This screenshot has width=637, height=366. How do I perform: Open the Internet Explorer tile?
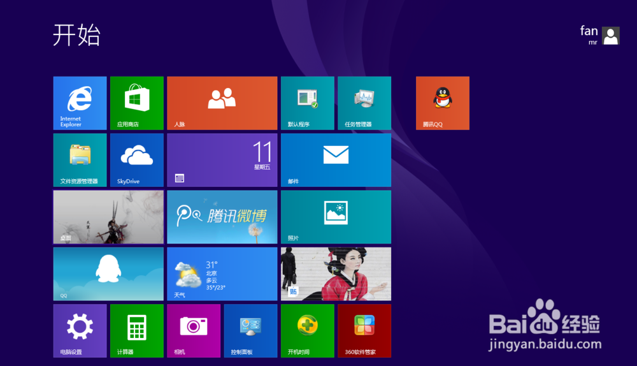pyautogui.click(x=80, y=103)
